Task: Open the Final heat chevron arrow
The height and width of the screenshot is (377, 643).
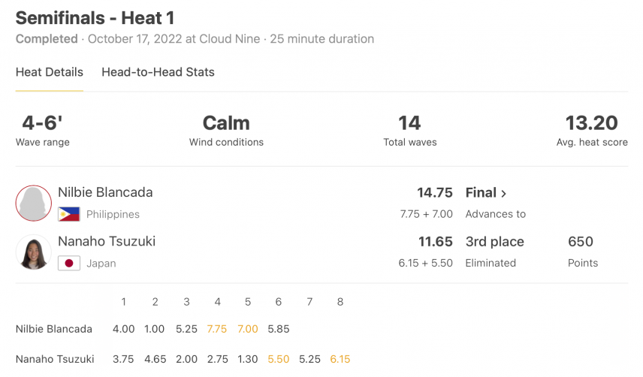Action: (503, 194)
